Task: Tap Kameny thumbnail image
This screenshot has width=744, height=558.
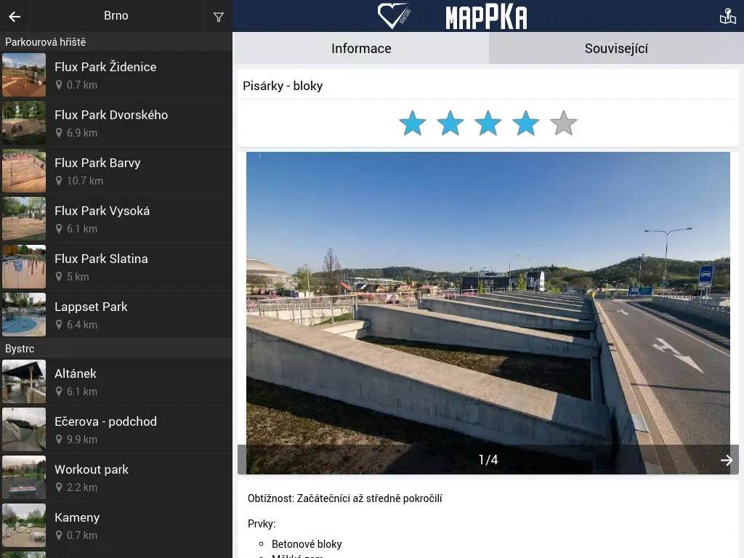Action: click(24, 525)
